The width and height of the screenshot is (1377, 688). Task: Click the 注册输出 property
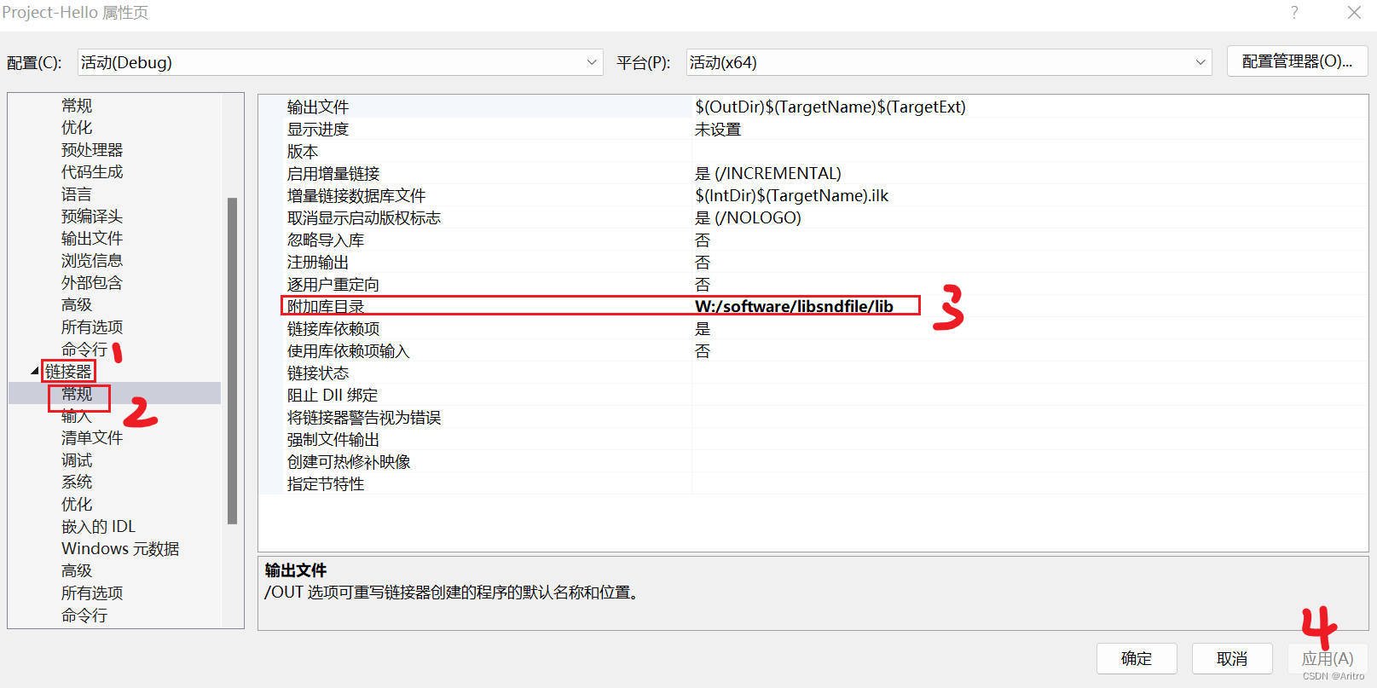(318, 263)
